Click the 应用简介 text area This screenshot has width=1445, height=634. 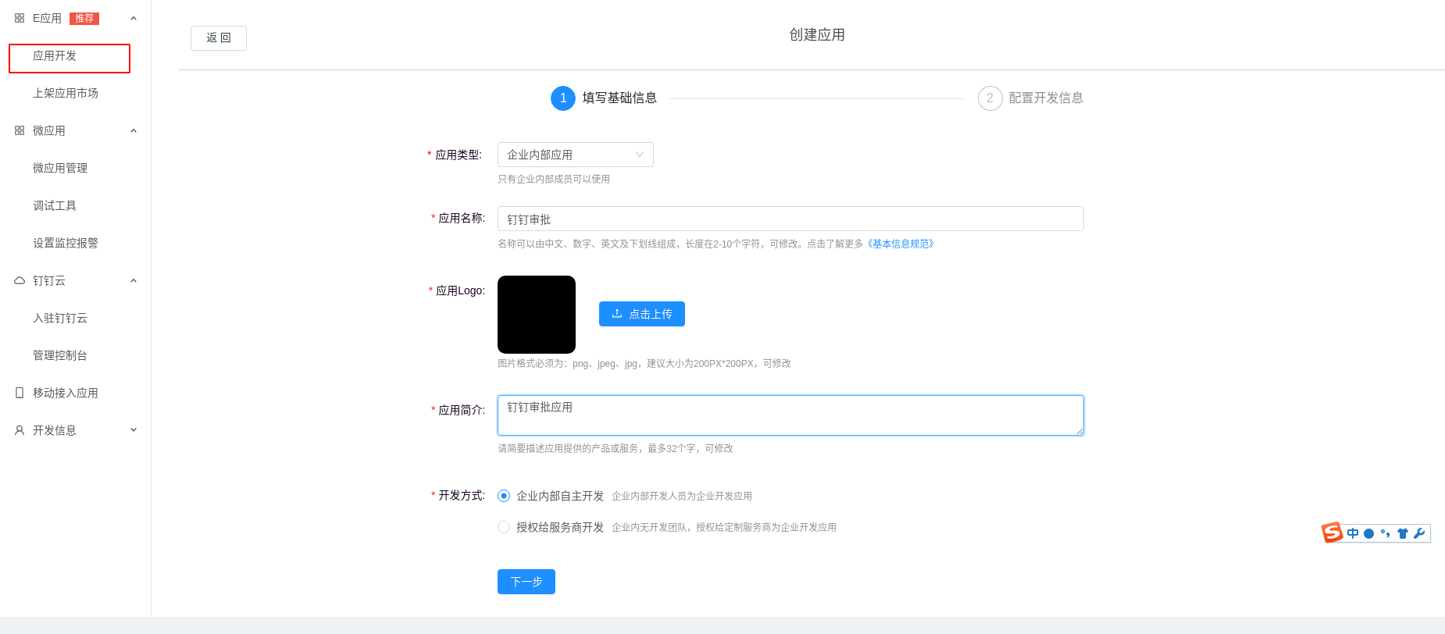tap(790, 415)
